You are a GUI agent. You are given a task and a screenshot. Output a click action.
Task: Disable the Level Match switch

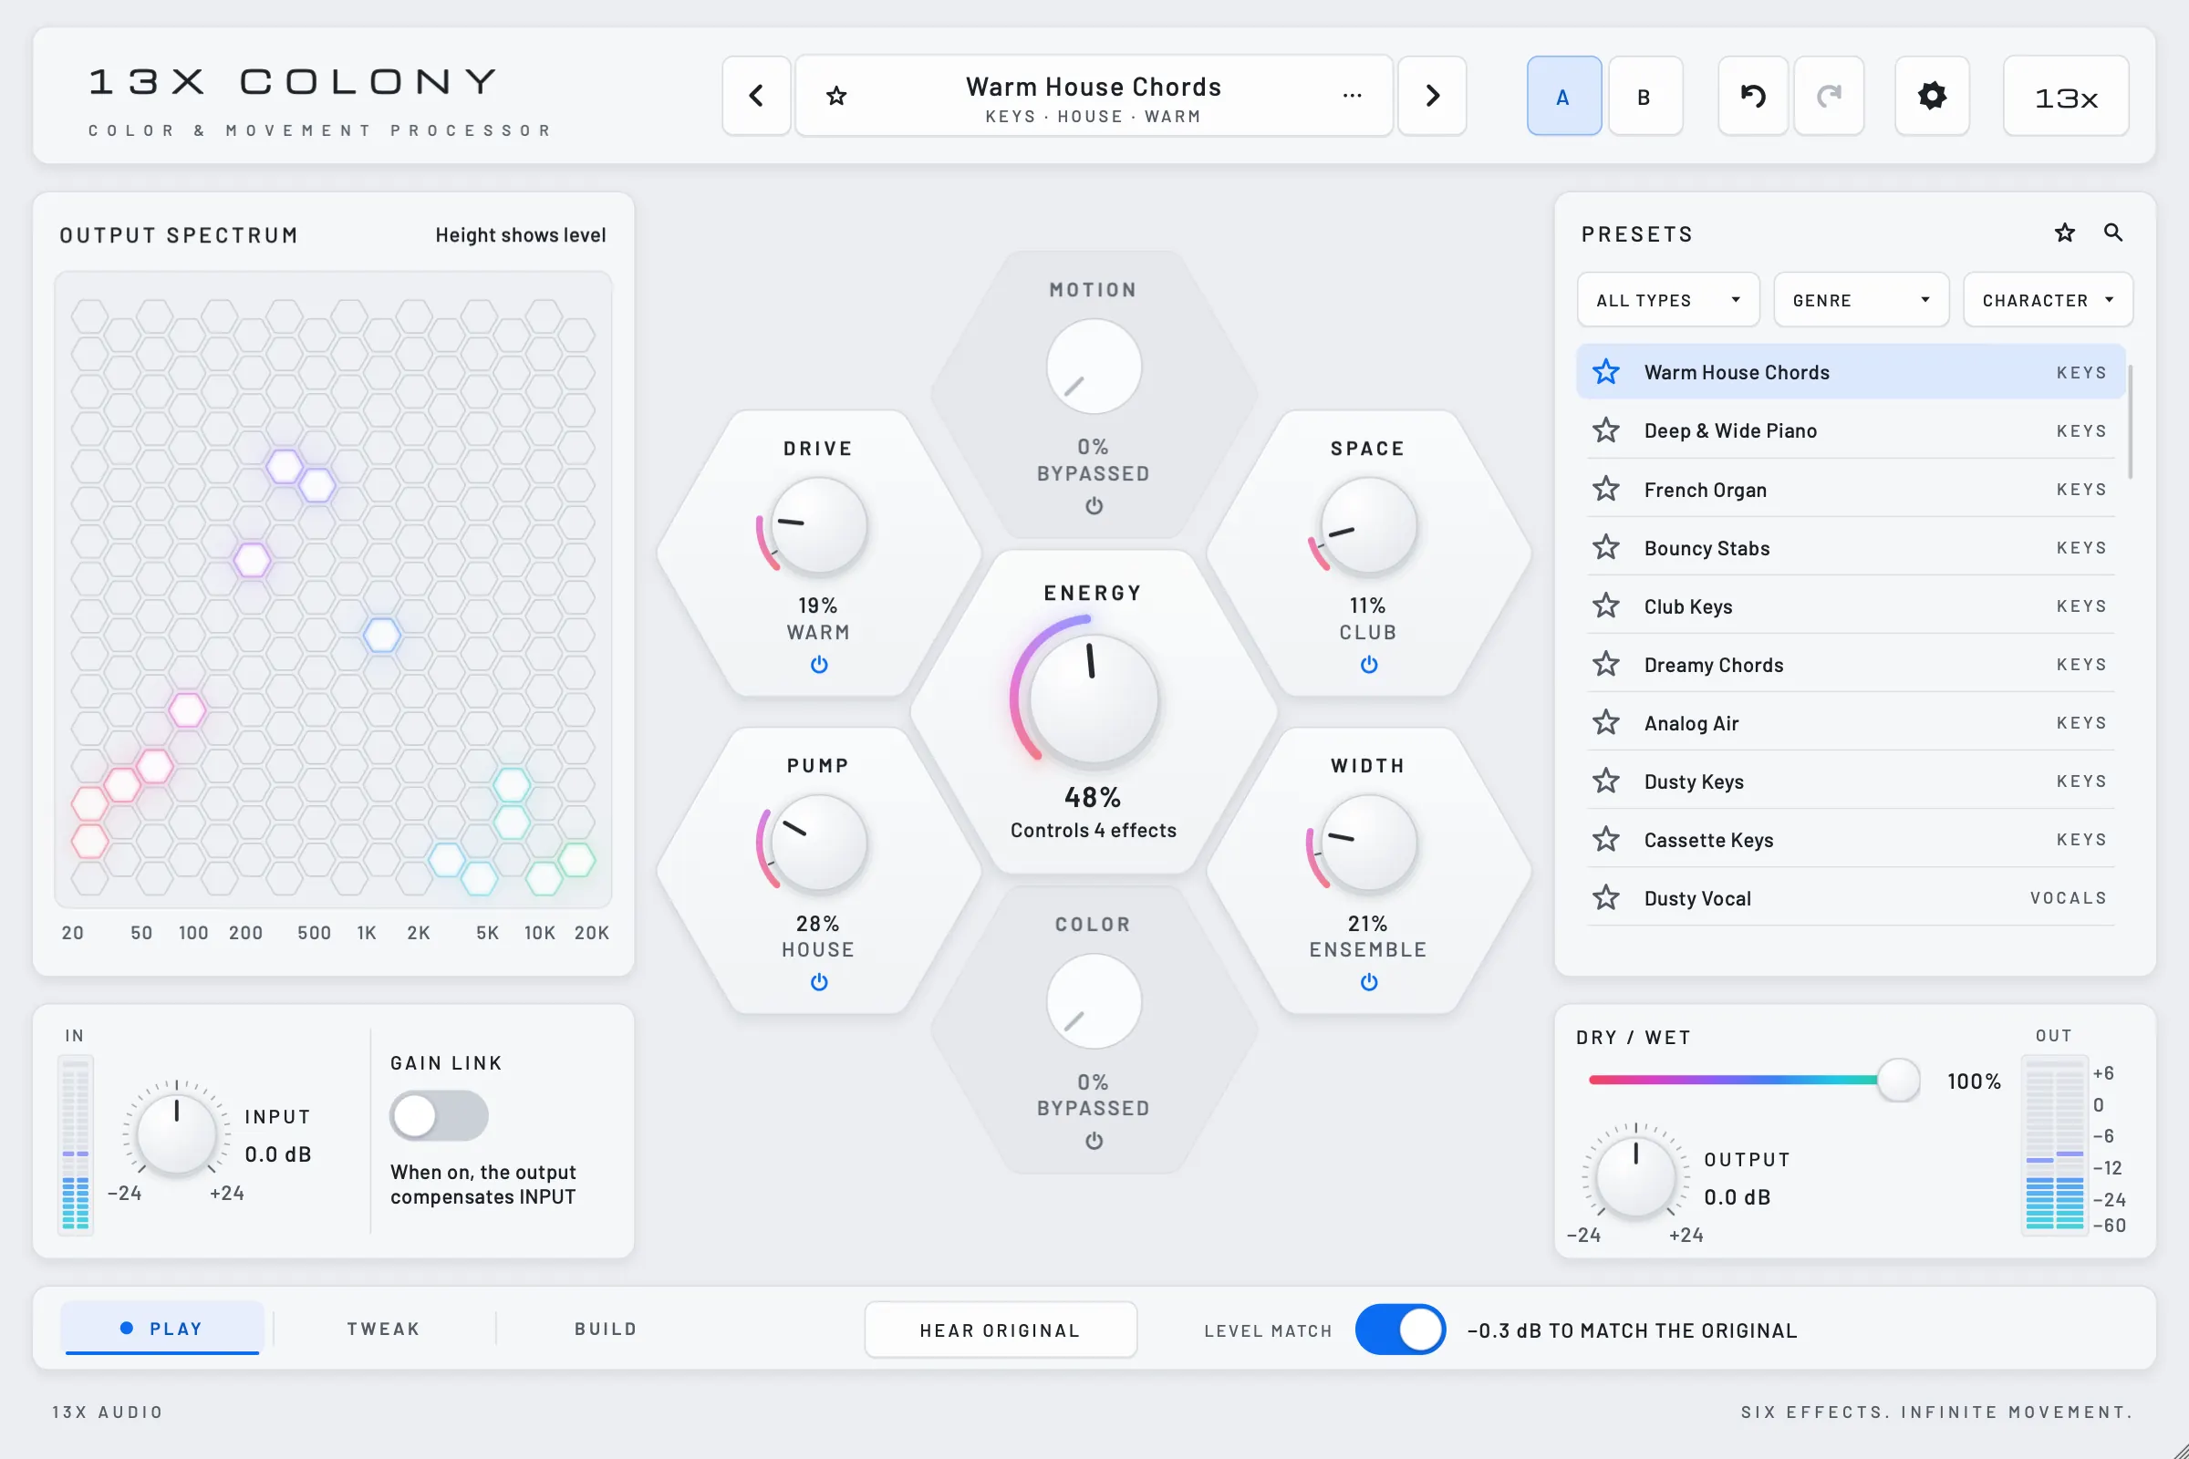[x=1401, y=1330]
